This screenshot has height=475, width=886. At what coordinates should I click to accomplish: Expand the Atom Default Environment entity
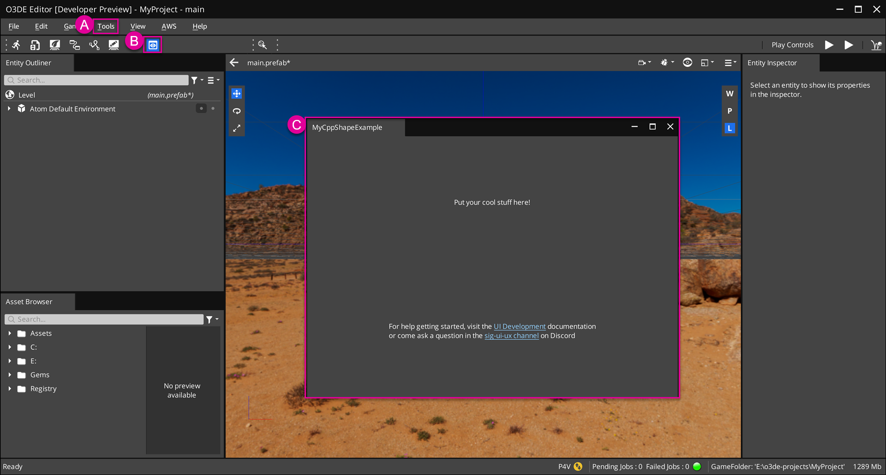9,109
